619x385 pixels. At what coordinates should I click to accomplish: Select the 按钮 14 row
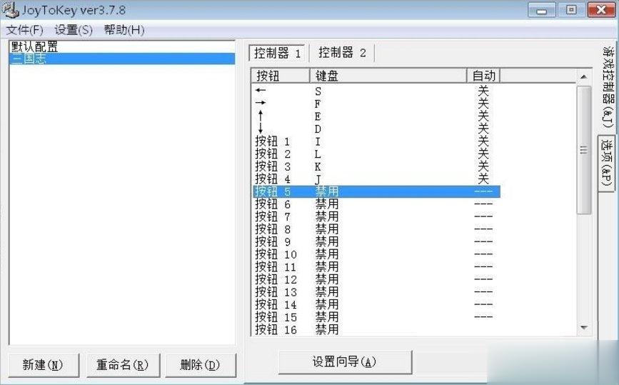pyautogui.click(x=376, y=305)
